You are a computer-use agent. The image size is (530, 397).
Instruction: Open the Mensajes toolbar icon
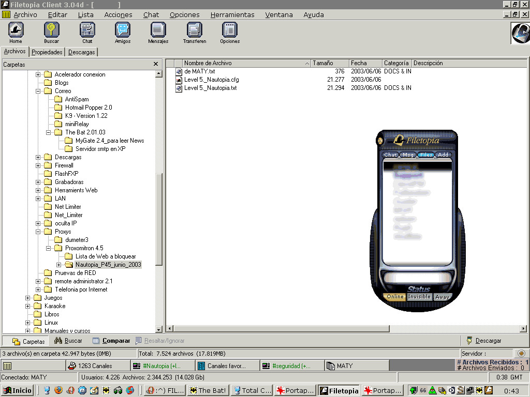tap(158, 33)
